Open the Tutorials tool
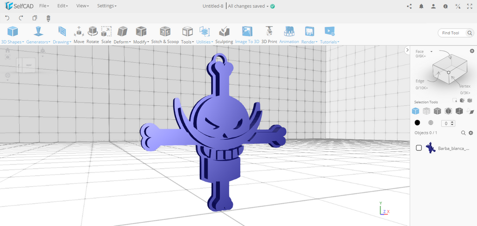This screenshot has width=477, height=226. [x=329, y=35]
